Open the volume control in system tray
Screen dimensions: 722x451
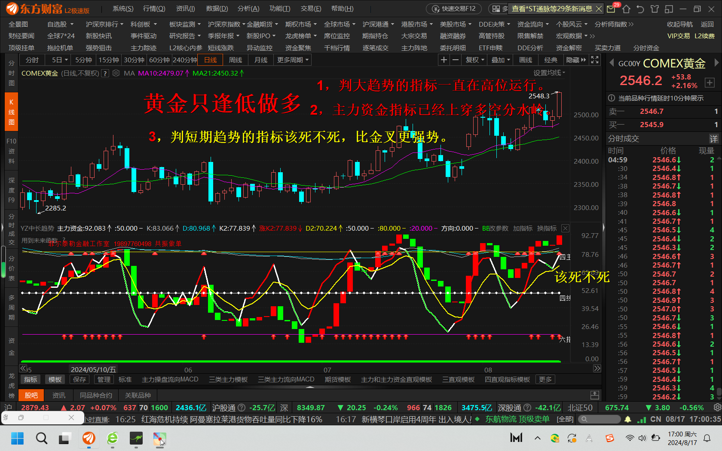coord(642,438)
